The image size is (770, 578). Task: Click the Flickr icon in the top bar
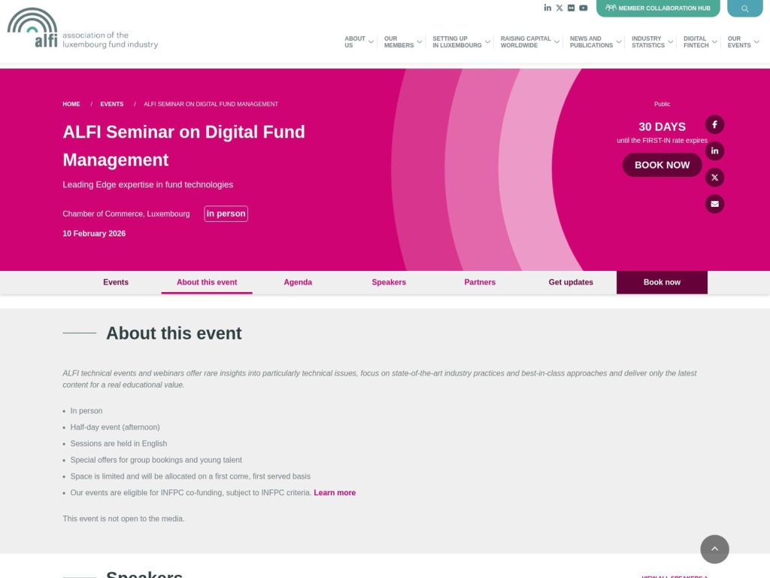571,8
